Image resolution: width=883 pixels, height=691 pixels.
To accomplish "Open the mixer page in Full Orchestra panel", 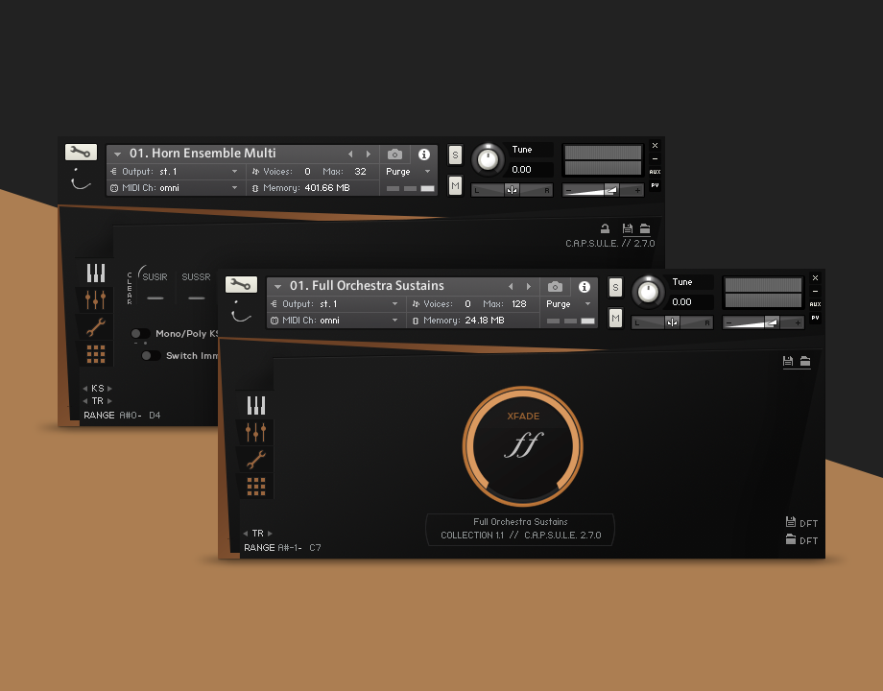I will coord(256,432).
